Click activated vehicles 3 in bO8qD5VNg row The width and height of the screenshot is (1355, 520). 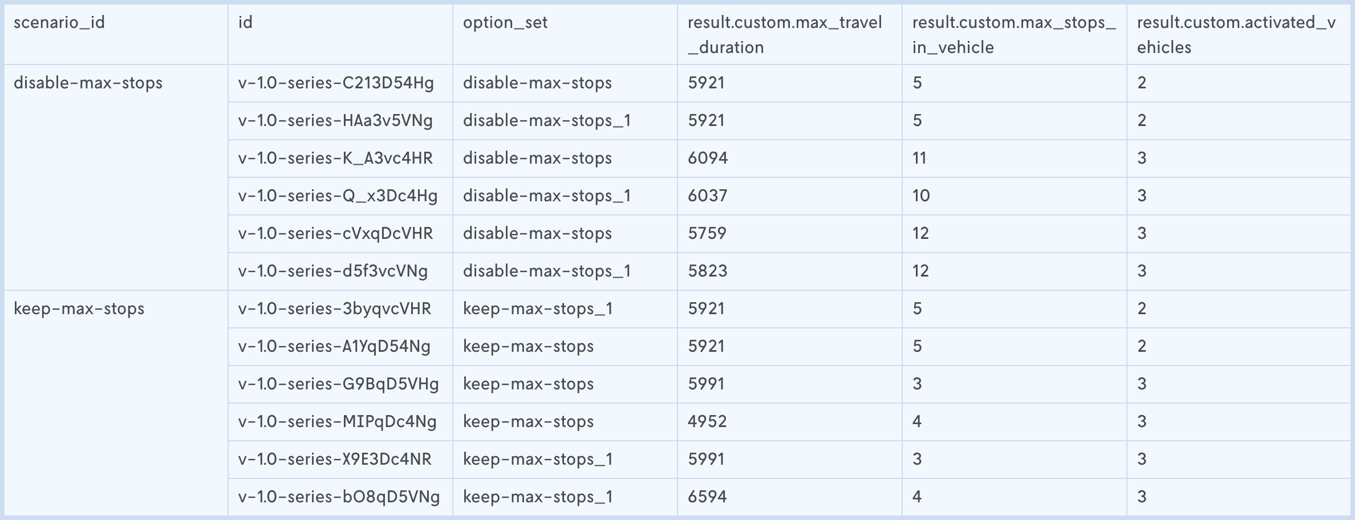1142,497
